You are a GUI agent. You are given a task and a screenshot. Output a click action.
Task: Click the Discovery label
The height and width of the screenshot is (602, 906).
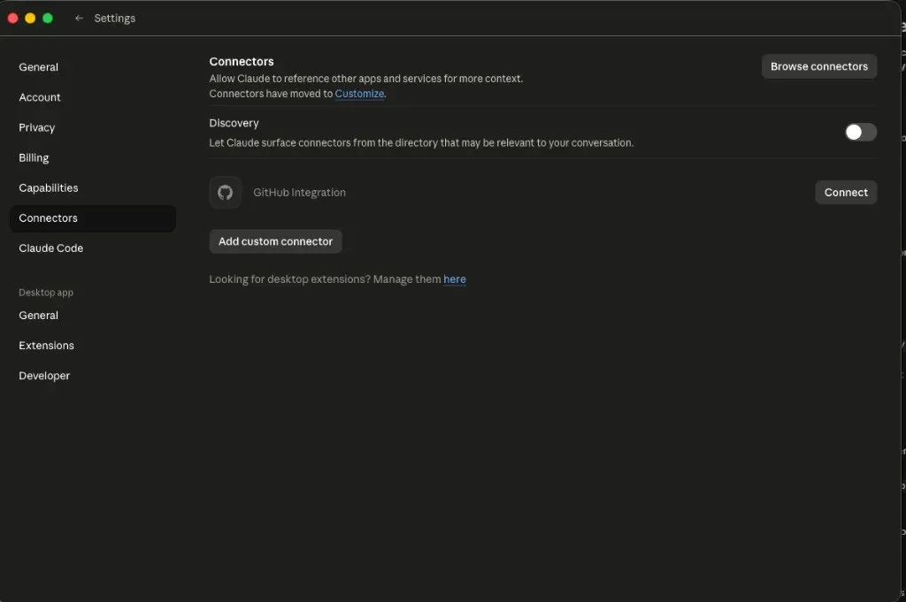pos(234,123)
